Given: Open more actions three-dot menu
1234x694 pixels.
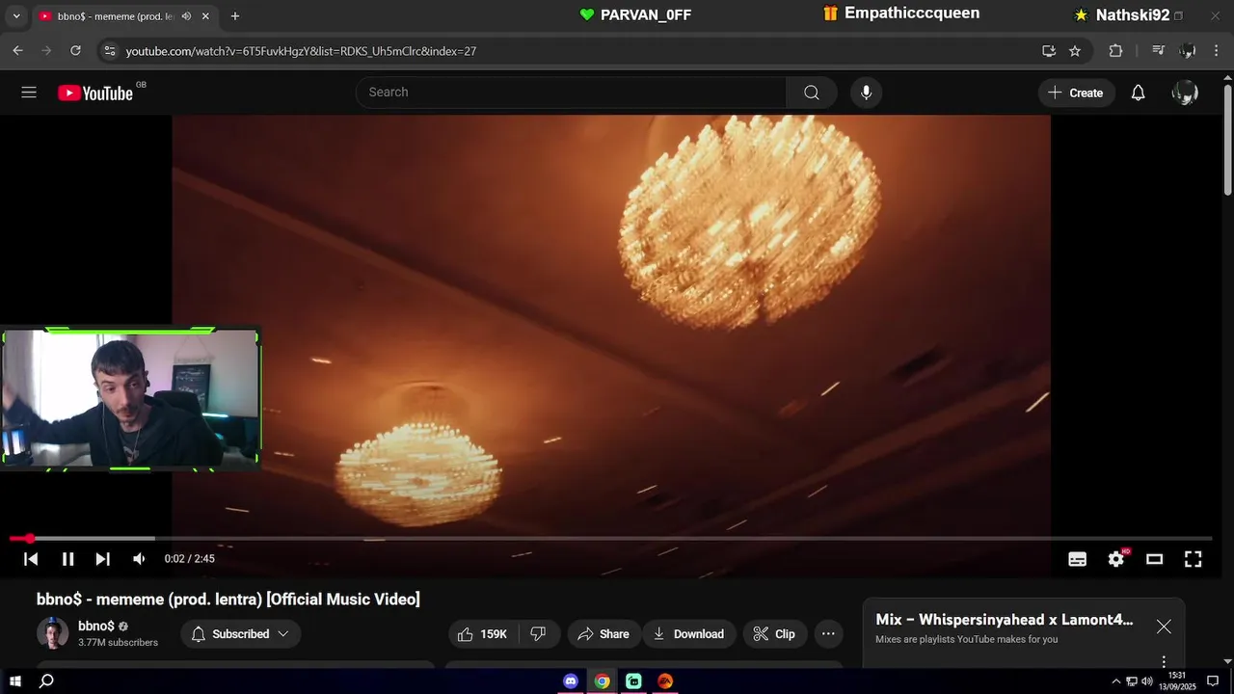Looking at the screenshot, I should [x=828, y=633].
